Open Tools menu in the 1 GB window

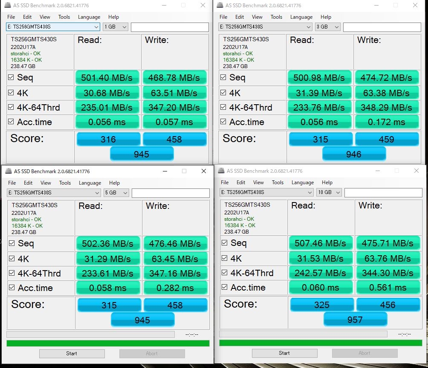click(x=64, y=17)
